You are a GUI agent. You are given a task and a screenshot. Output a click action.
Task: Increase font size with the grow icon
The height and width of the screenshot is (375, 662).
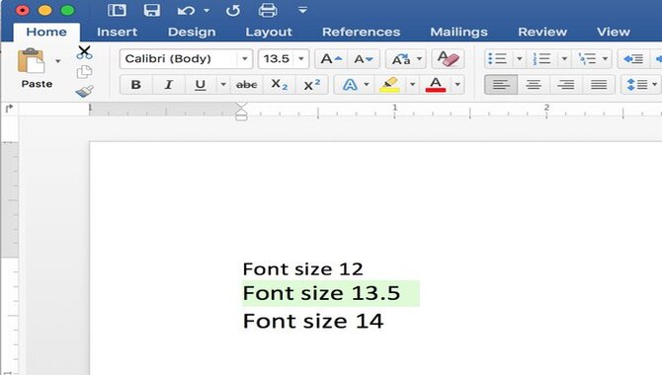click(x=331, y=58)
